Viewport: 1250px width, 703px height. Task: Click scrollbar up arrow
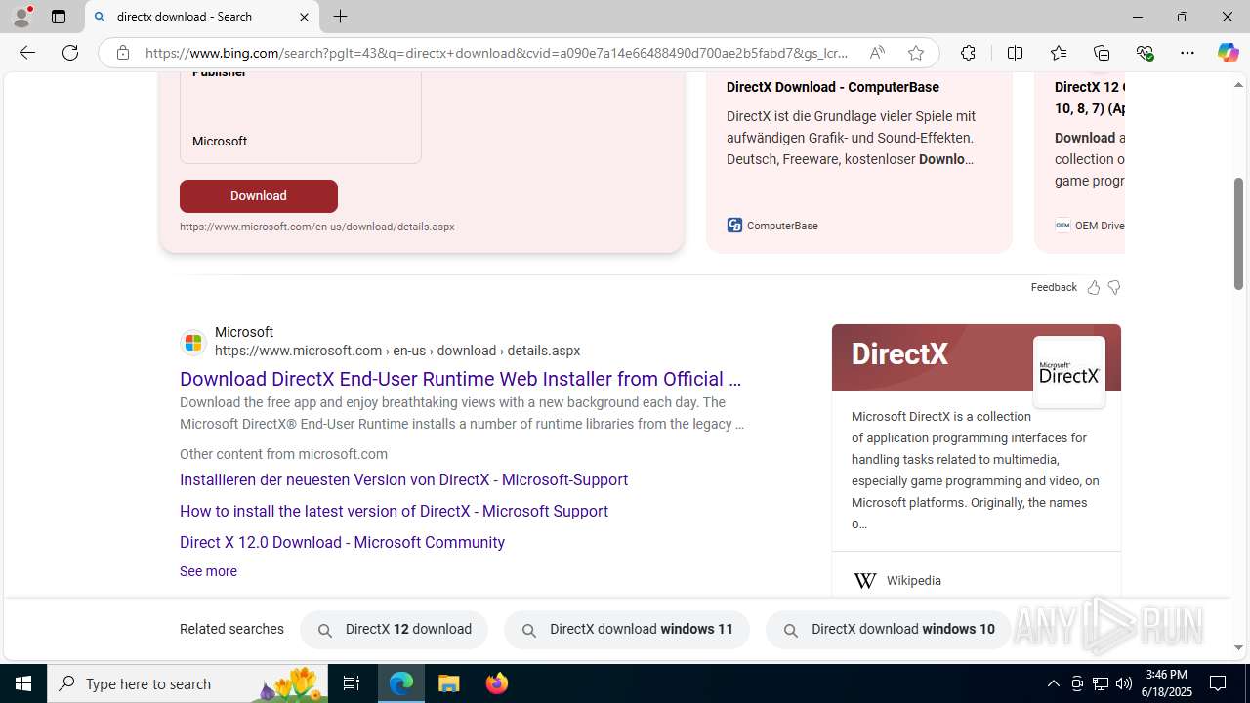(x=1239, y=85)
